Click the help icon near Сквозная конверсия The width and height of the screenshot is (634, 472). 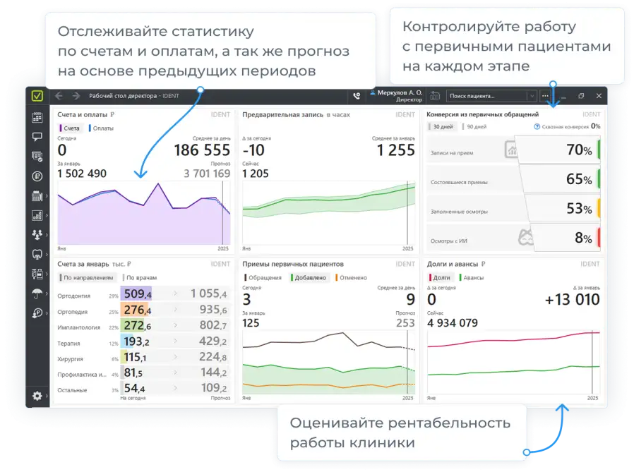(x=537, y=127)
